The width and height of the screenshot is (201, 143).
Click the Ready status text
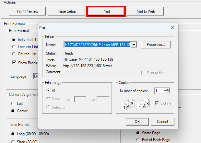(68, 53)
